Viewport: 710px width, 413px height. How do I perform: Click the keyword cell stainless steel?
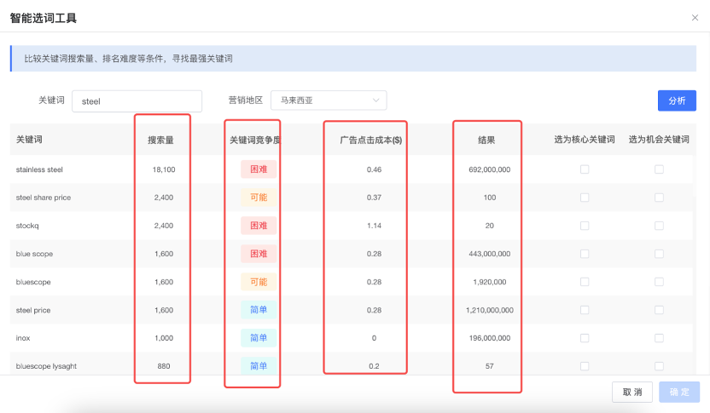(39, 169)
